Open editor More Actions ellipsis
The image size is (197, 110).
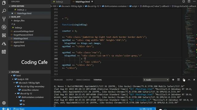[194, 2]
